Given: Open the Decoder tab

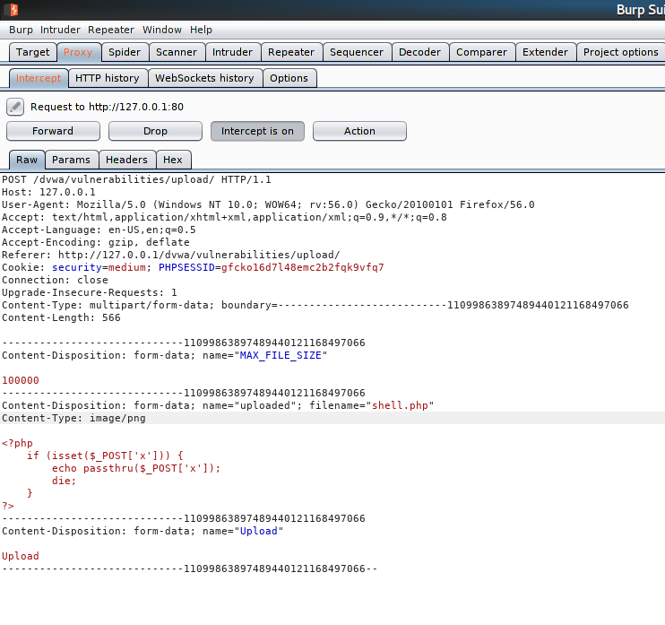Looking at the screenshot, I should (419, 52).
